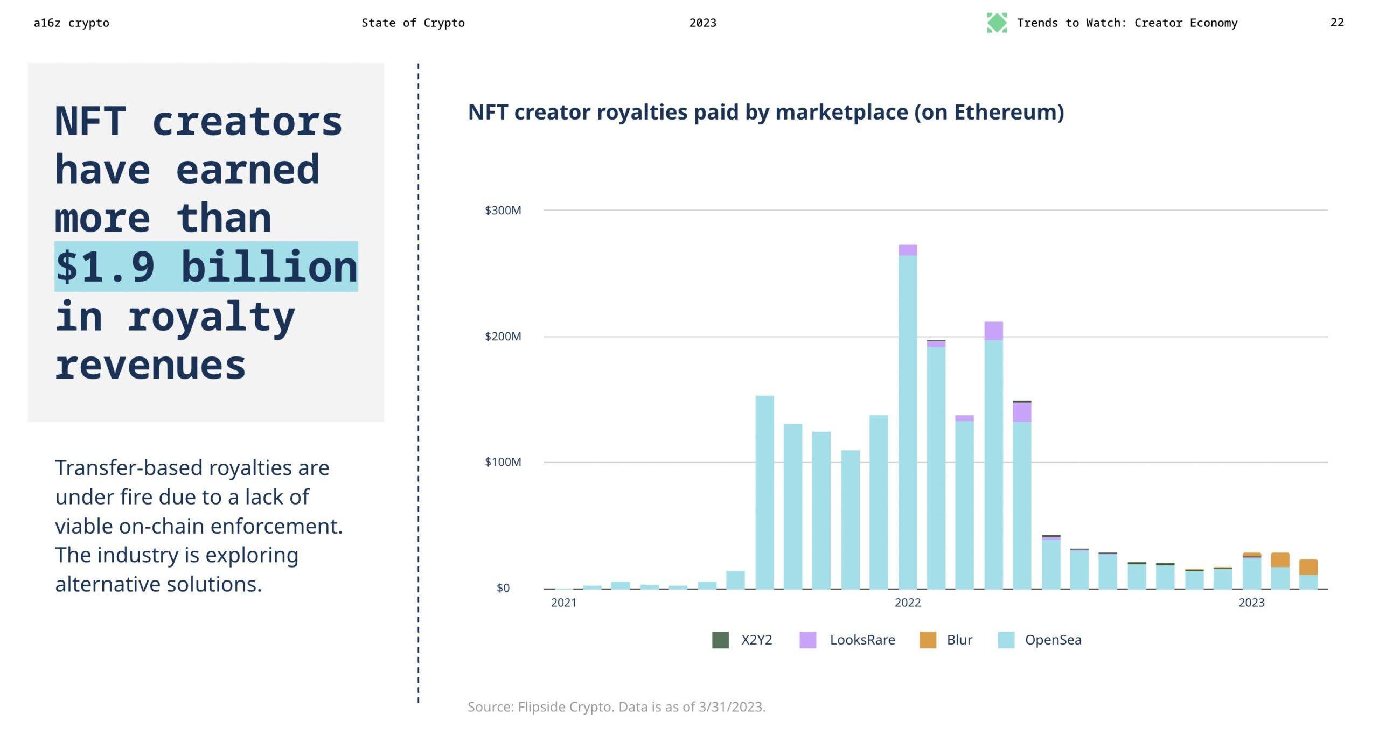This screenshot has width=1379, height=742.
Task: Click the 2023 x-axis label
Action: [1251, 603]
